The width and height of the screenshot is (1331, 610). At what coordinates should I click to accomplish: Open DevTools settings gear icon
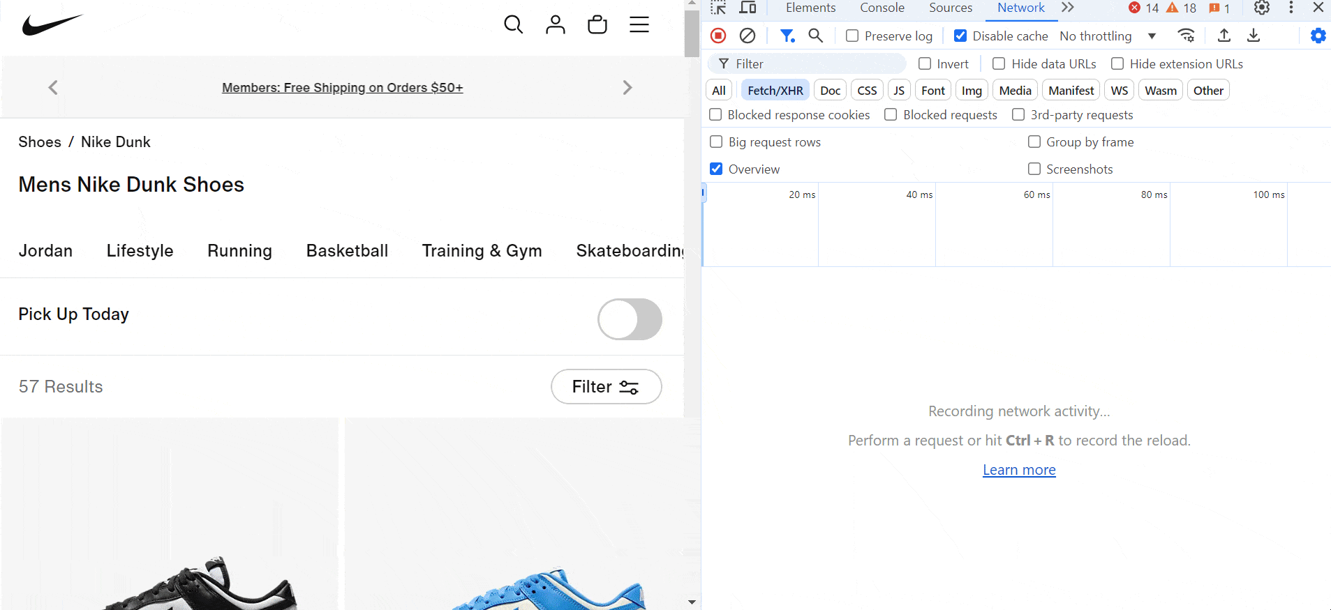pyautogui.click(x=1261, y=8)
